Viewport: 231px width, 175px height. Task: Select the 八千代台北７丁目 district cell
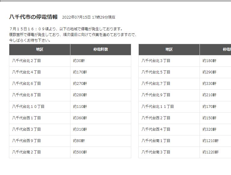pos(169,84)
